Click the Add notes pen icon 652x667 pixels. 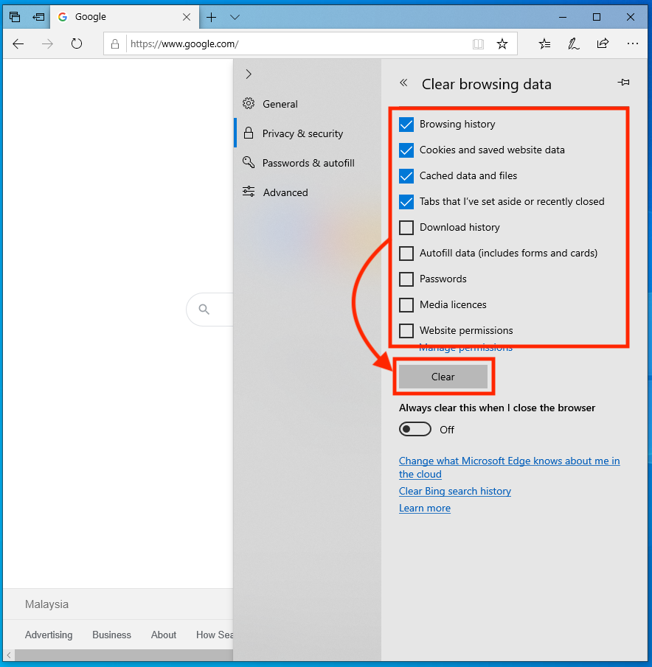coord(573,44)
